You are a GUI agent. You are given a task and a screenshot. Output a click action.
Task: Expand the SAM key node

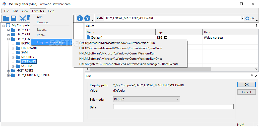13,53
